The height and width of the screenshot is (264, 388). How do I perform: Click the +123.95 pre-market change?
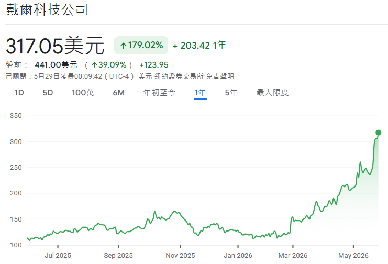tap(154, 65)
